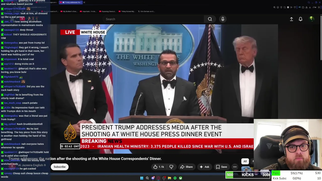Open the Xbox app from taskbar
Viewport: 322px width, 181px height.
181,178
